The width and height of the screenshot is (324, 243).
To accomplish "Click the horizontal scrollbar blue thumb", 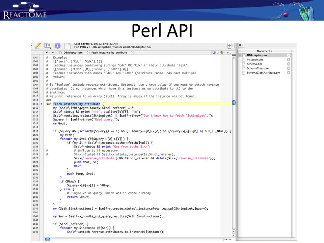I will tap(48, 239).
